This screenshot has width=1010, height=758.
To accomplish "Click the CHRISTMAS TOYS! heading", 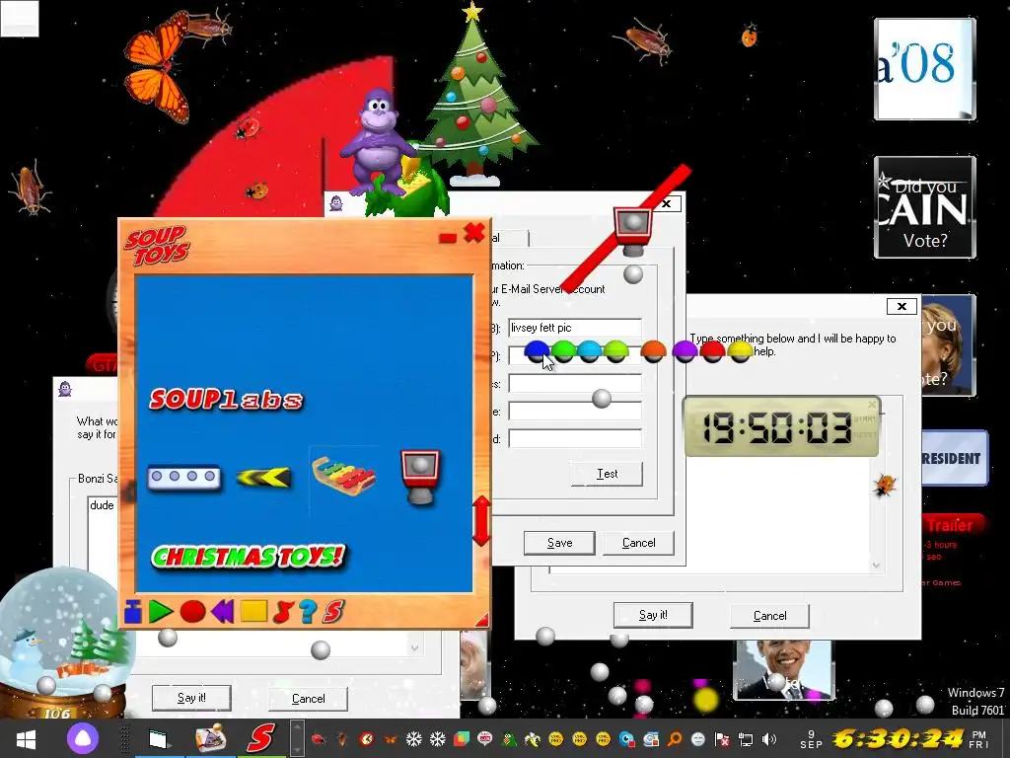I will tap(249, 557).
